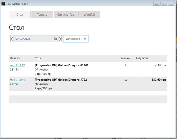Image resolution: width=177 pixels, height=139 pixels.
Task: Close the PokerMatch window
Action: click(171, 4)
